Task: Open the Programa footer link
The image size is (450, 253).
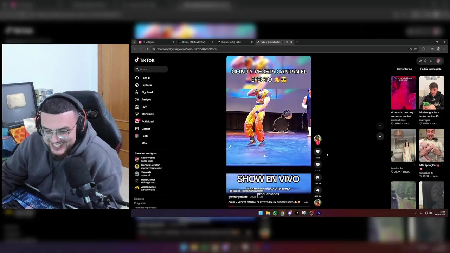Action: pyautogui.click(x=140, y=203)
